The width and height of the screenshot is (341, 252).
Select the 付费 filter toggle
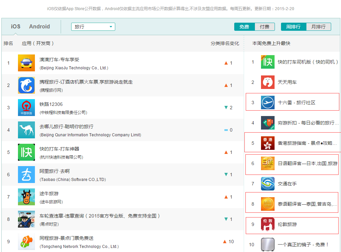[265, 27]
